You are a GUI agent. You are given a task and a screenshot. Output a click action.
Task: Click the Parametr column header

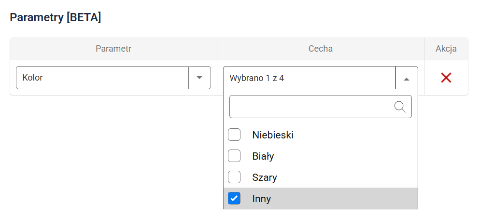tap(113, 49)
